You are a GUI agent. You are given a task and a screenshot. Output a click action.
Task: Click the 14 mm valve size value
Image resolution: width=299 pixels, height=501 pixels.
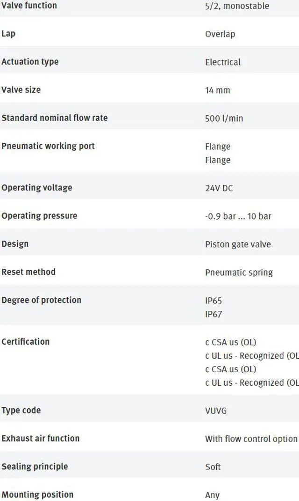[217, 90]
